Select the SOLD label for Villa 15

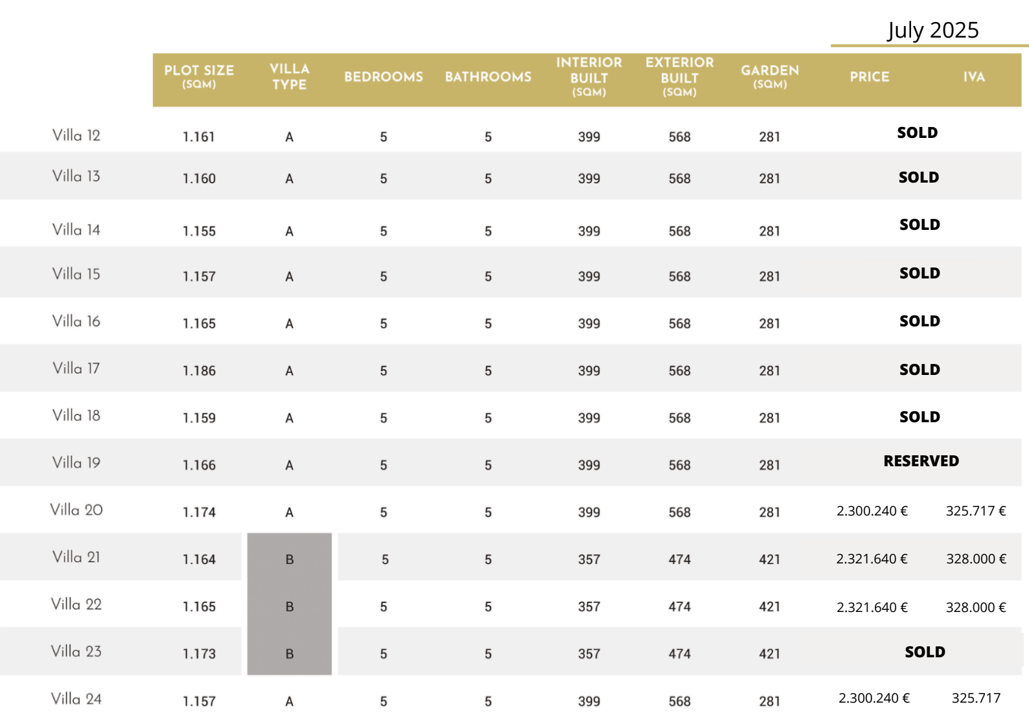920,273
